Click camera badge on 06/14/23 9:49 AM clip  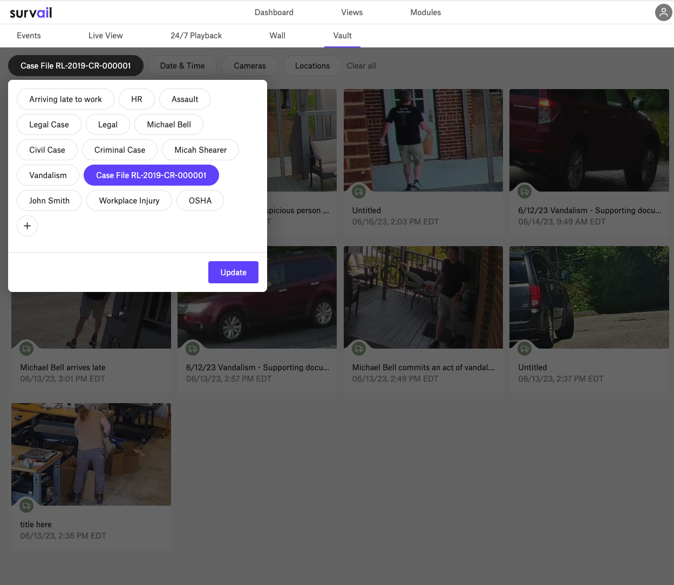click(x=525, y=192)
